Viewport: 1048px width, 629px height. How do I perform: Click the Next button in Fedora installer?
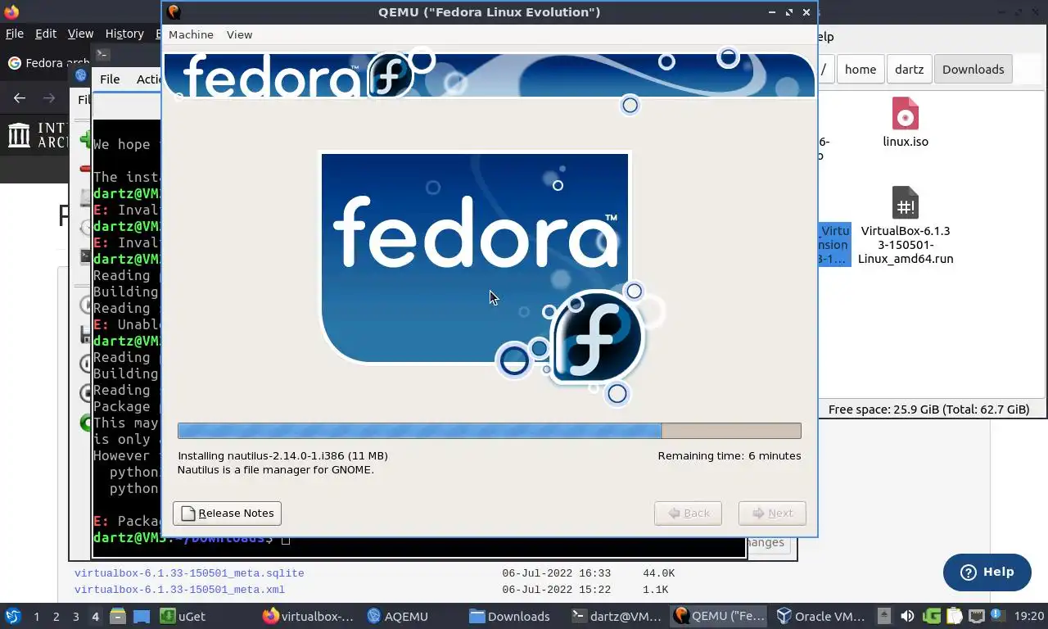pos(772,513)
